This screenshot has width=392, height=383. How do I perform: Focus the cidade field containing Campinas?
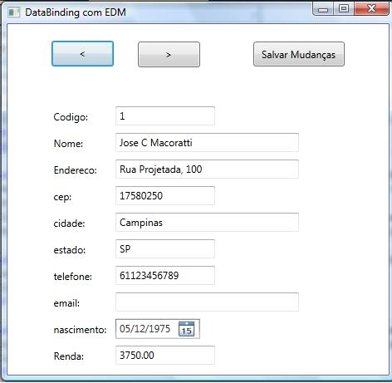pos(207,222)
